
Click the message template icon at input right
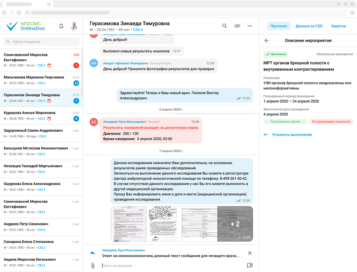(x=250, y=265)
